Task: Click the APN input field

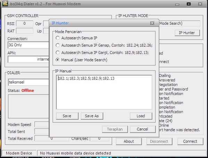Action: point(29,59)
